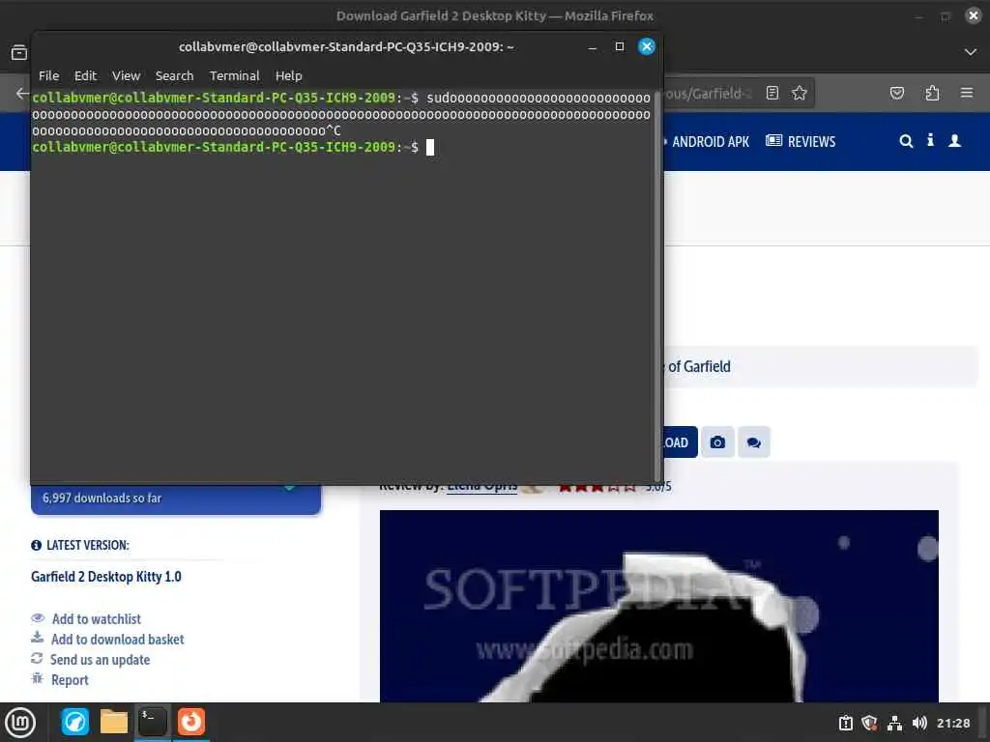
Task: Click the Softpedia search magnifier icon
Action: (906, 141)
